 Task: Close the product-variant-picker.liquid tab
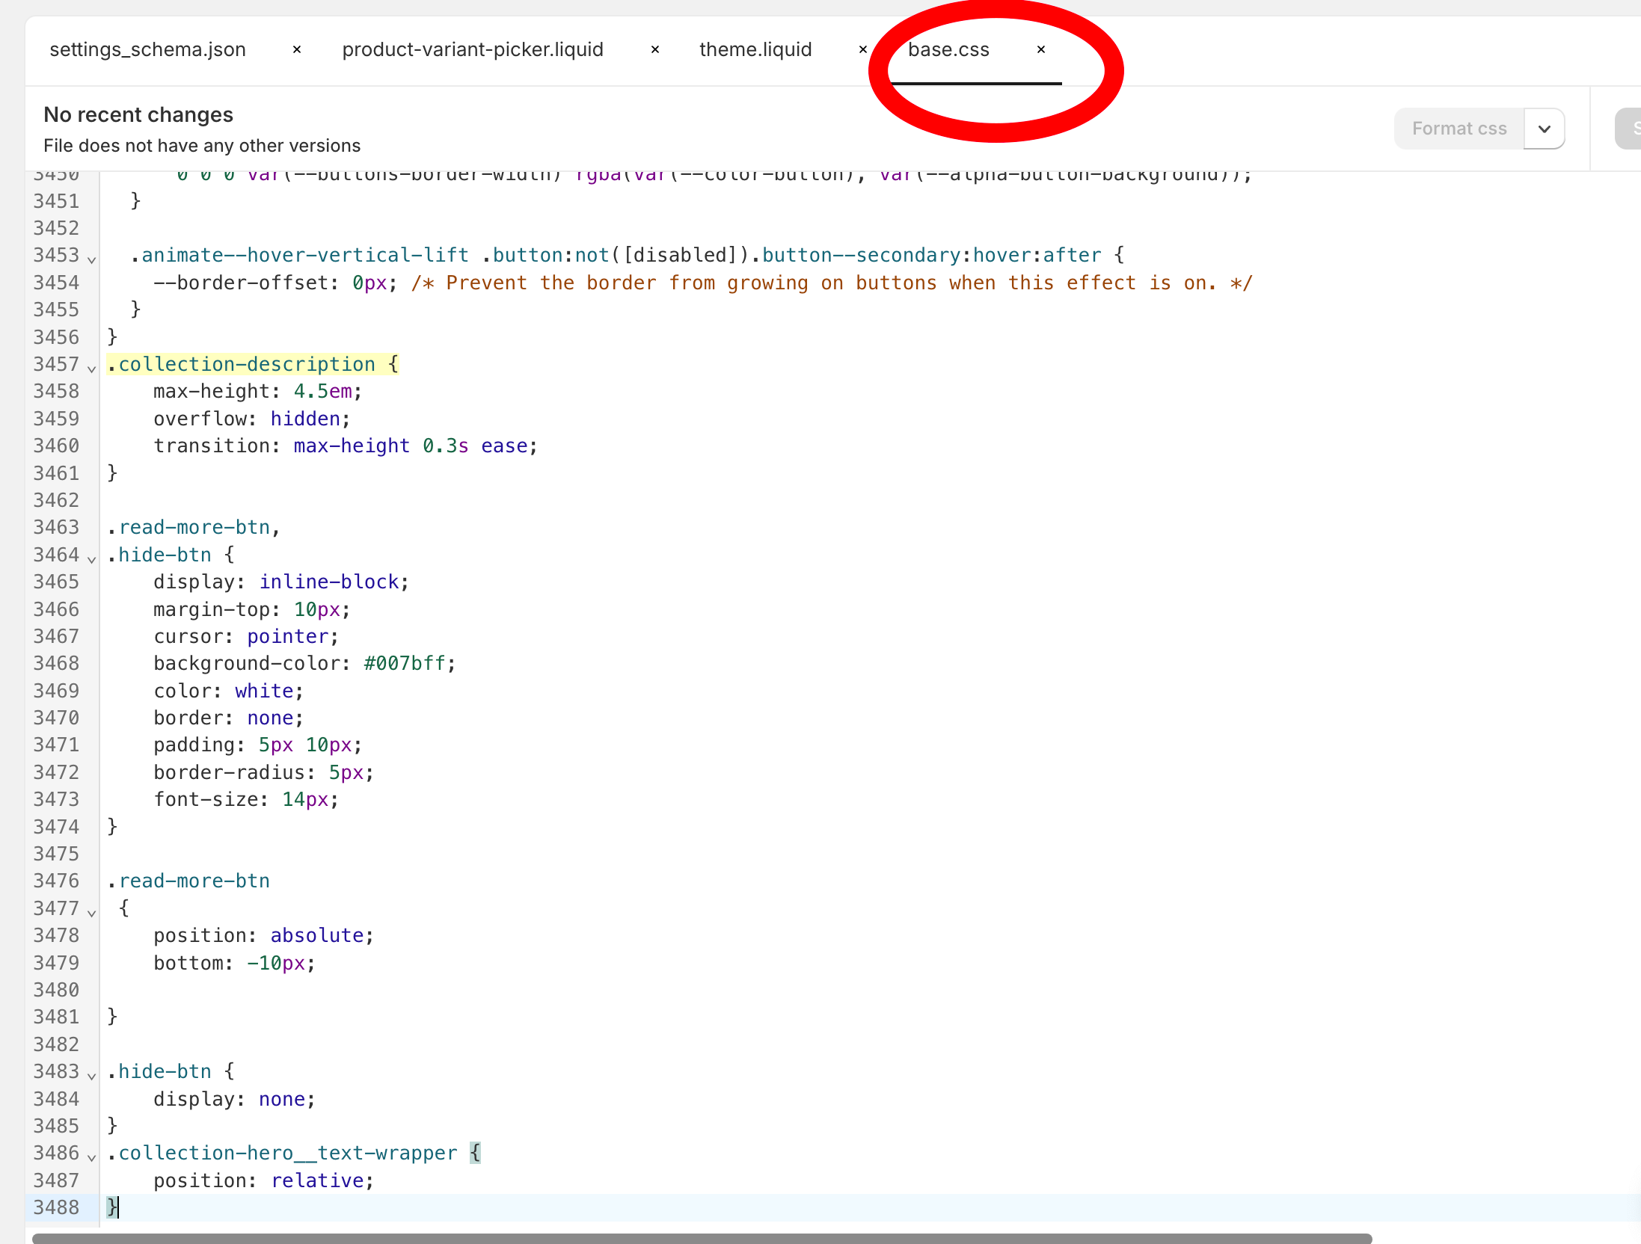pyautogui.click(x=655, y=49)
